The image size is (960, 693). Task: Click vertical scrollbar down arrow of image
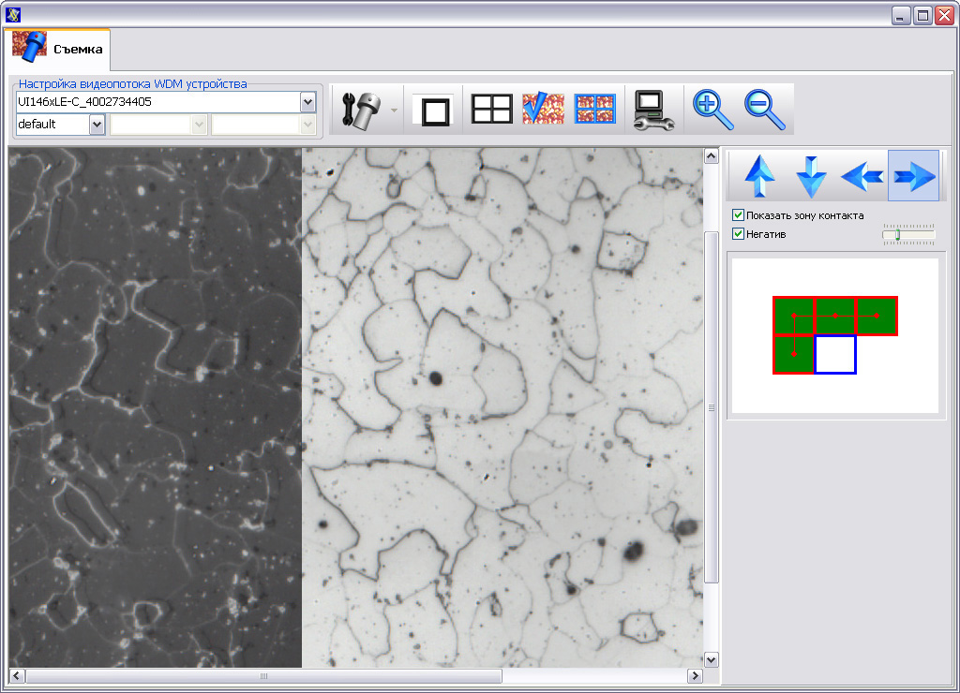coord(711,659)
